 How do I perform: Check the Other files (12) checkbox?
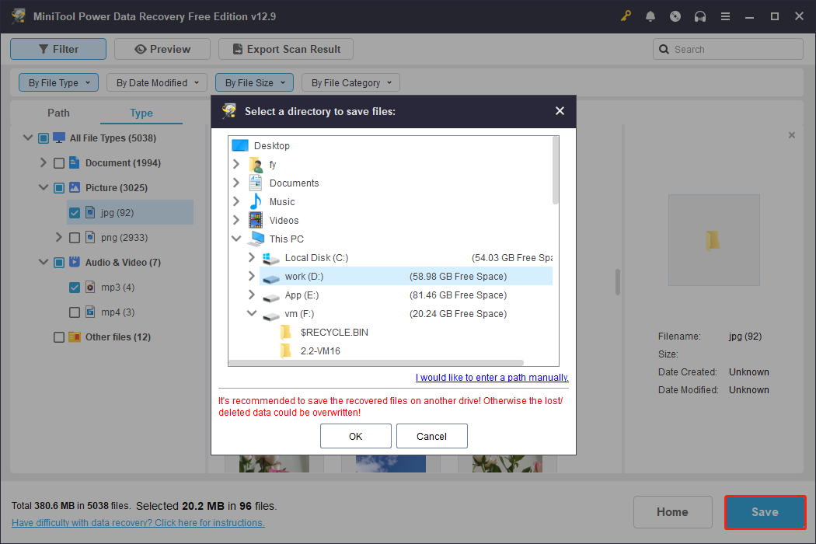click(x=59, y=337)
